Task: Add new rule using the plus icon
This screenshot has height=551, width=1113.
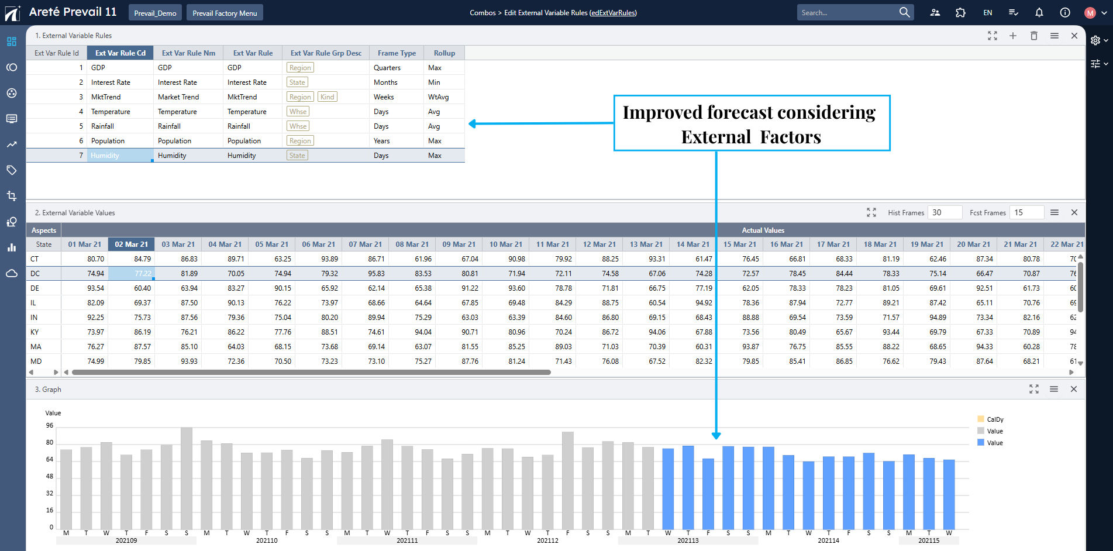Action: (x=1014, y=36)
